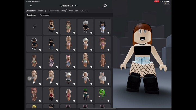The width and height of the screenshot is (196, 110).
Task: Select sparkly avatar in white long sleeves
Action: pos(85,78)
